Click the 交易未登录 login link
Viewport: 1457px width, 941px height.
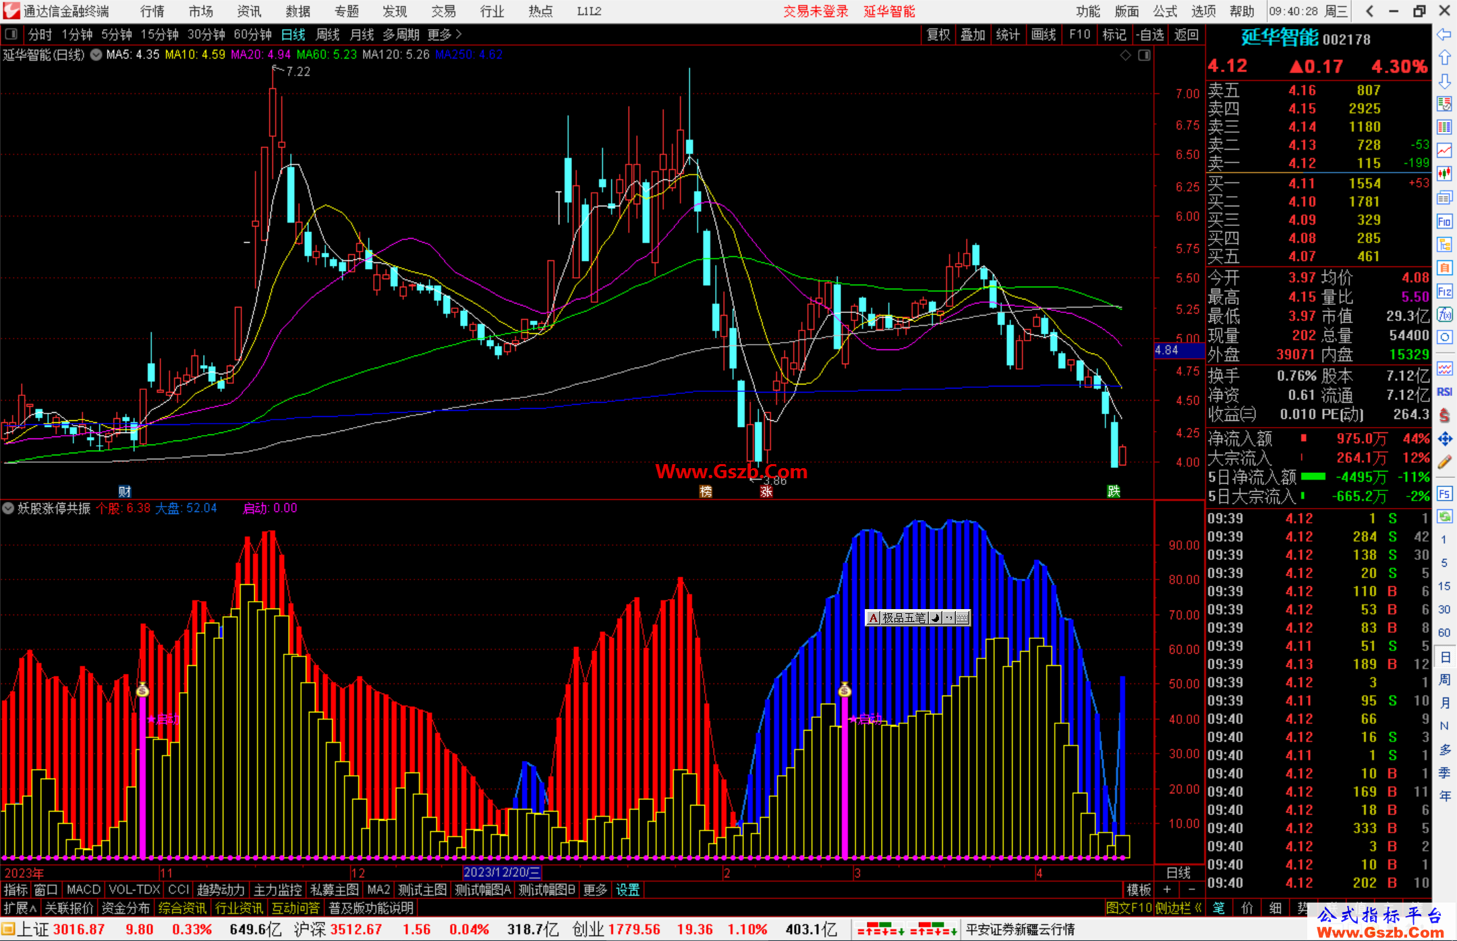coord(816,11)
